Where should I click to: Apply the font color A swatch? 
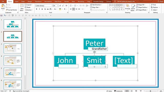tap(65, 9)
